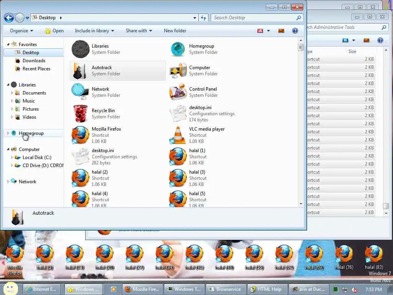Screen dimensions: 393x295
Task: Collapse the Favorites tree section
Action: [8, 45]
